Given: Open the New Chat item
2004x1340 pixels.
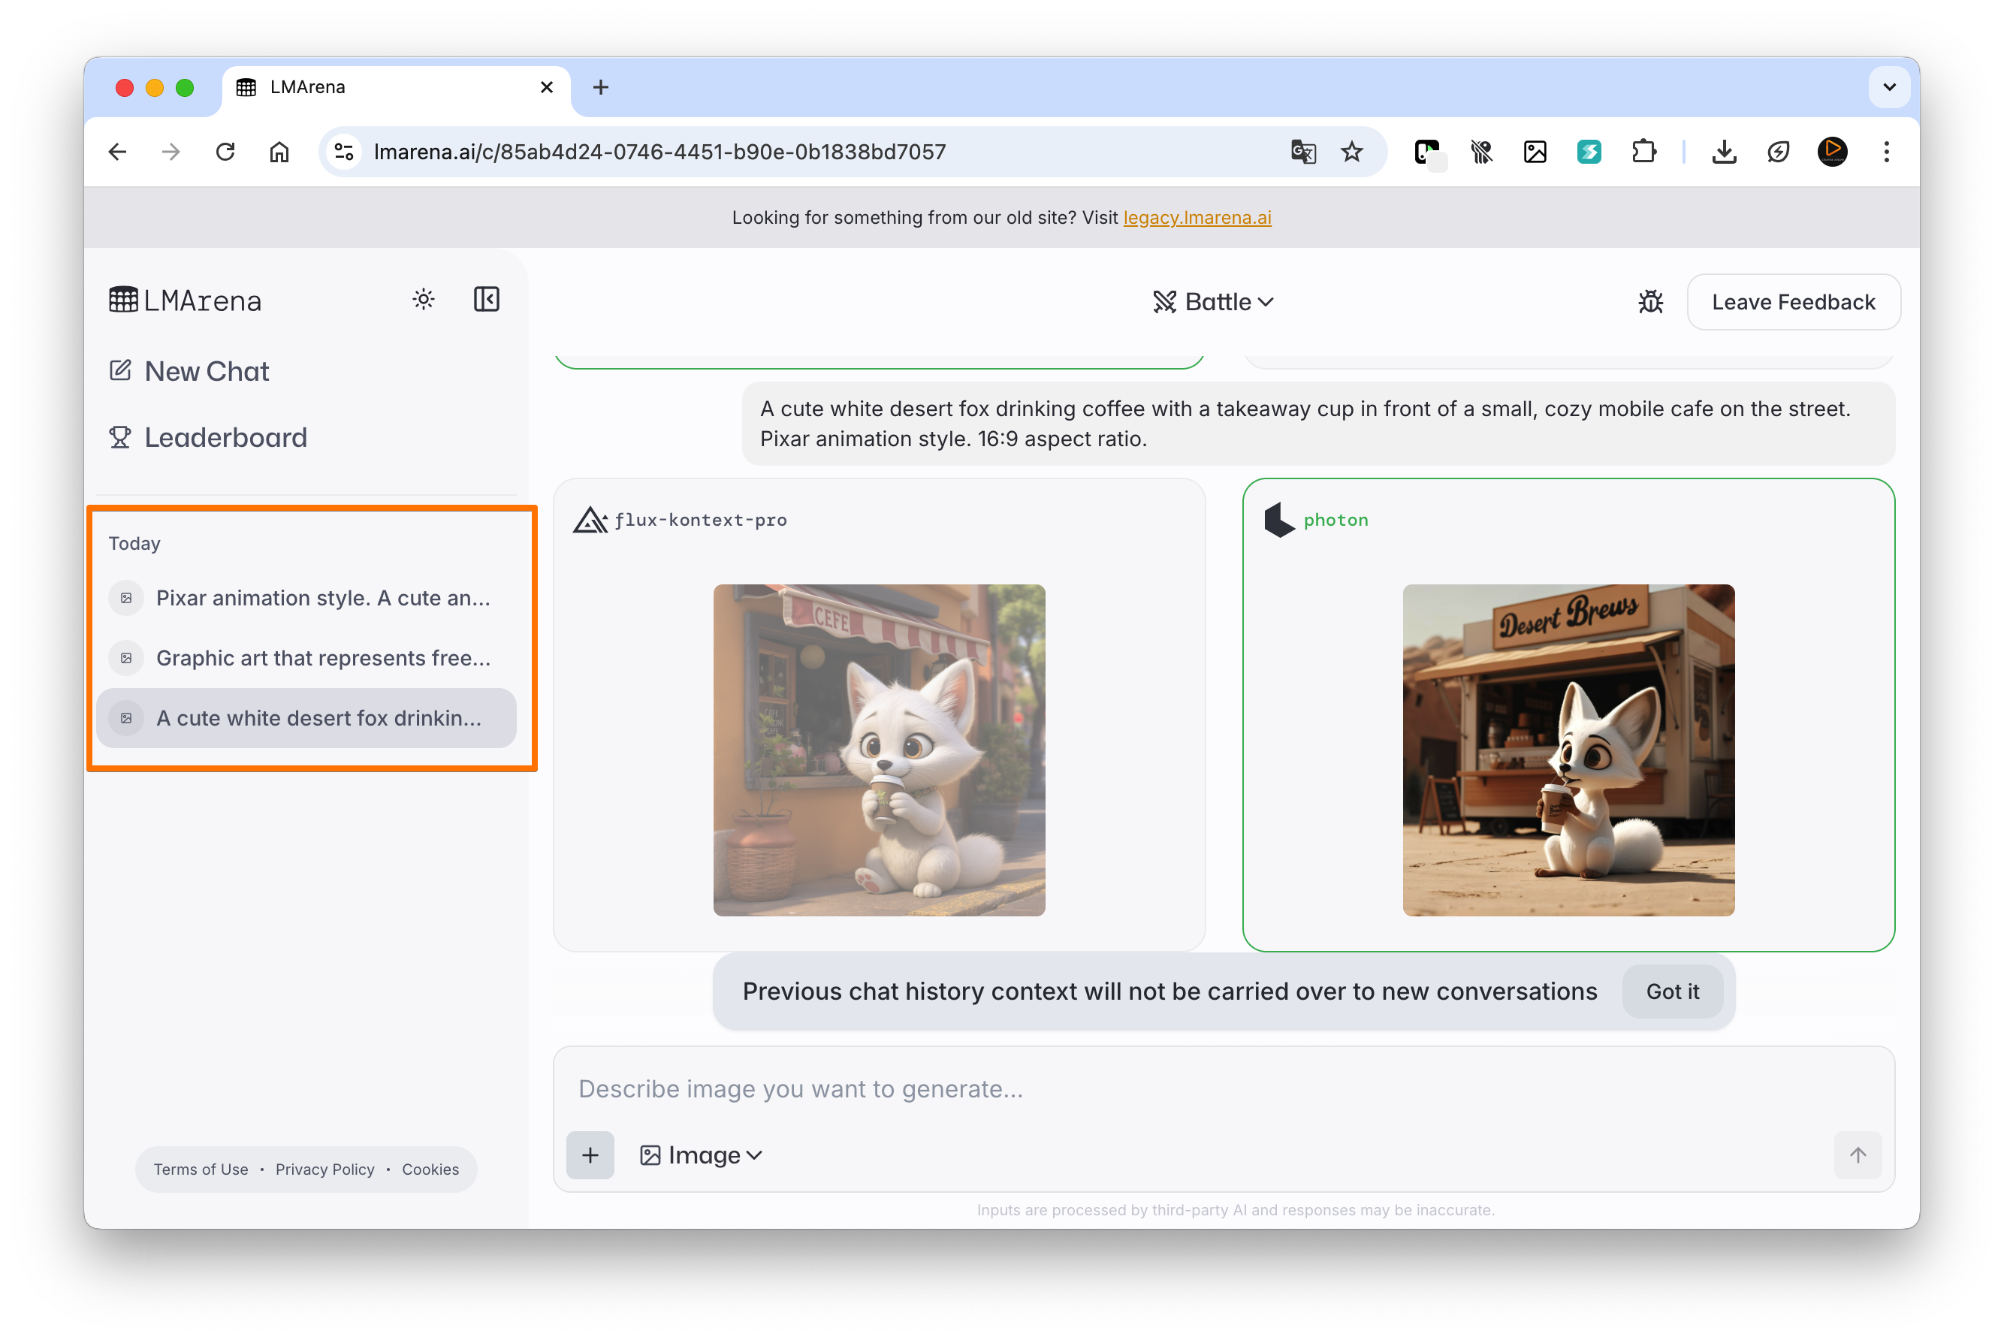Looking at the screenshot, I should pos(206,371).
